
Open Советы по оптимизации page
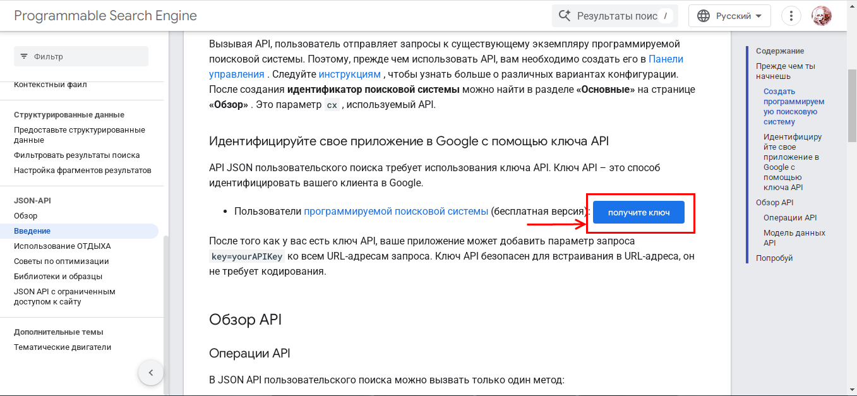61,261
